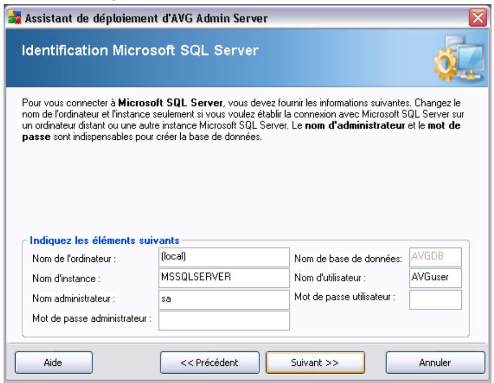The height and width of the screenshot is (383, 494).
Task: Click the Aide button
Action: click(x=54, y=363)
